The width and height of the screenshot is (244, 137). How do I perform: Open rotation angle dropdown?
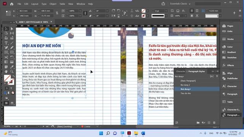(107, 11)
